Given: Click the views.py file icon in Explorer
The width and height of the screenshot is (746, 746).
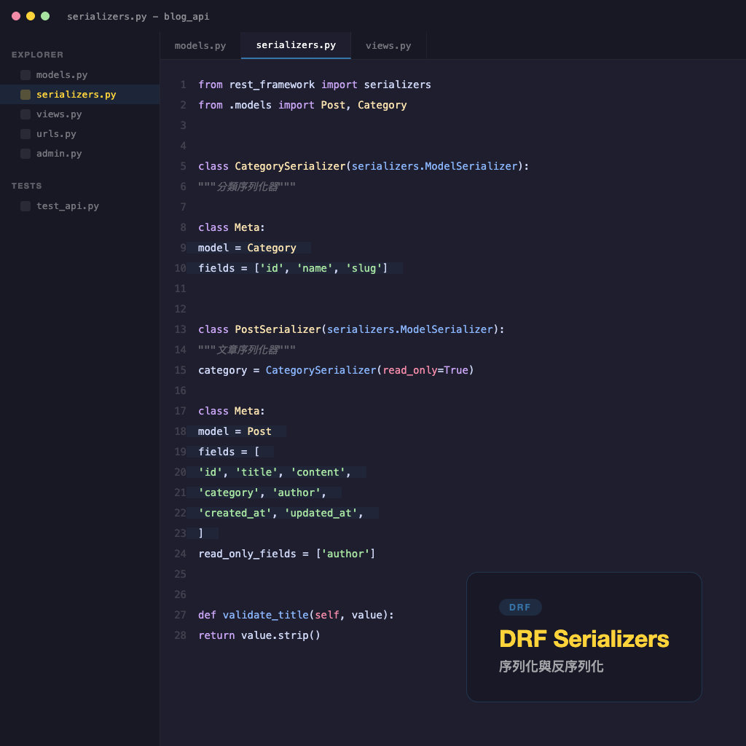Looking at the screenshot, I should pyautogui.click(x=25, y=114).
